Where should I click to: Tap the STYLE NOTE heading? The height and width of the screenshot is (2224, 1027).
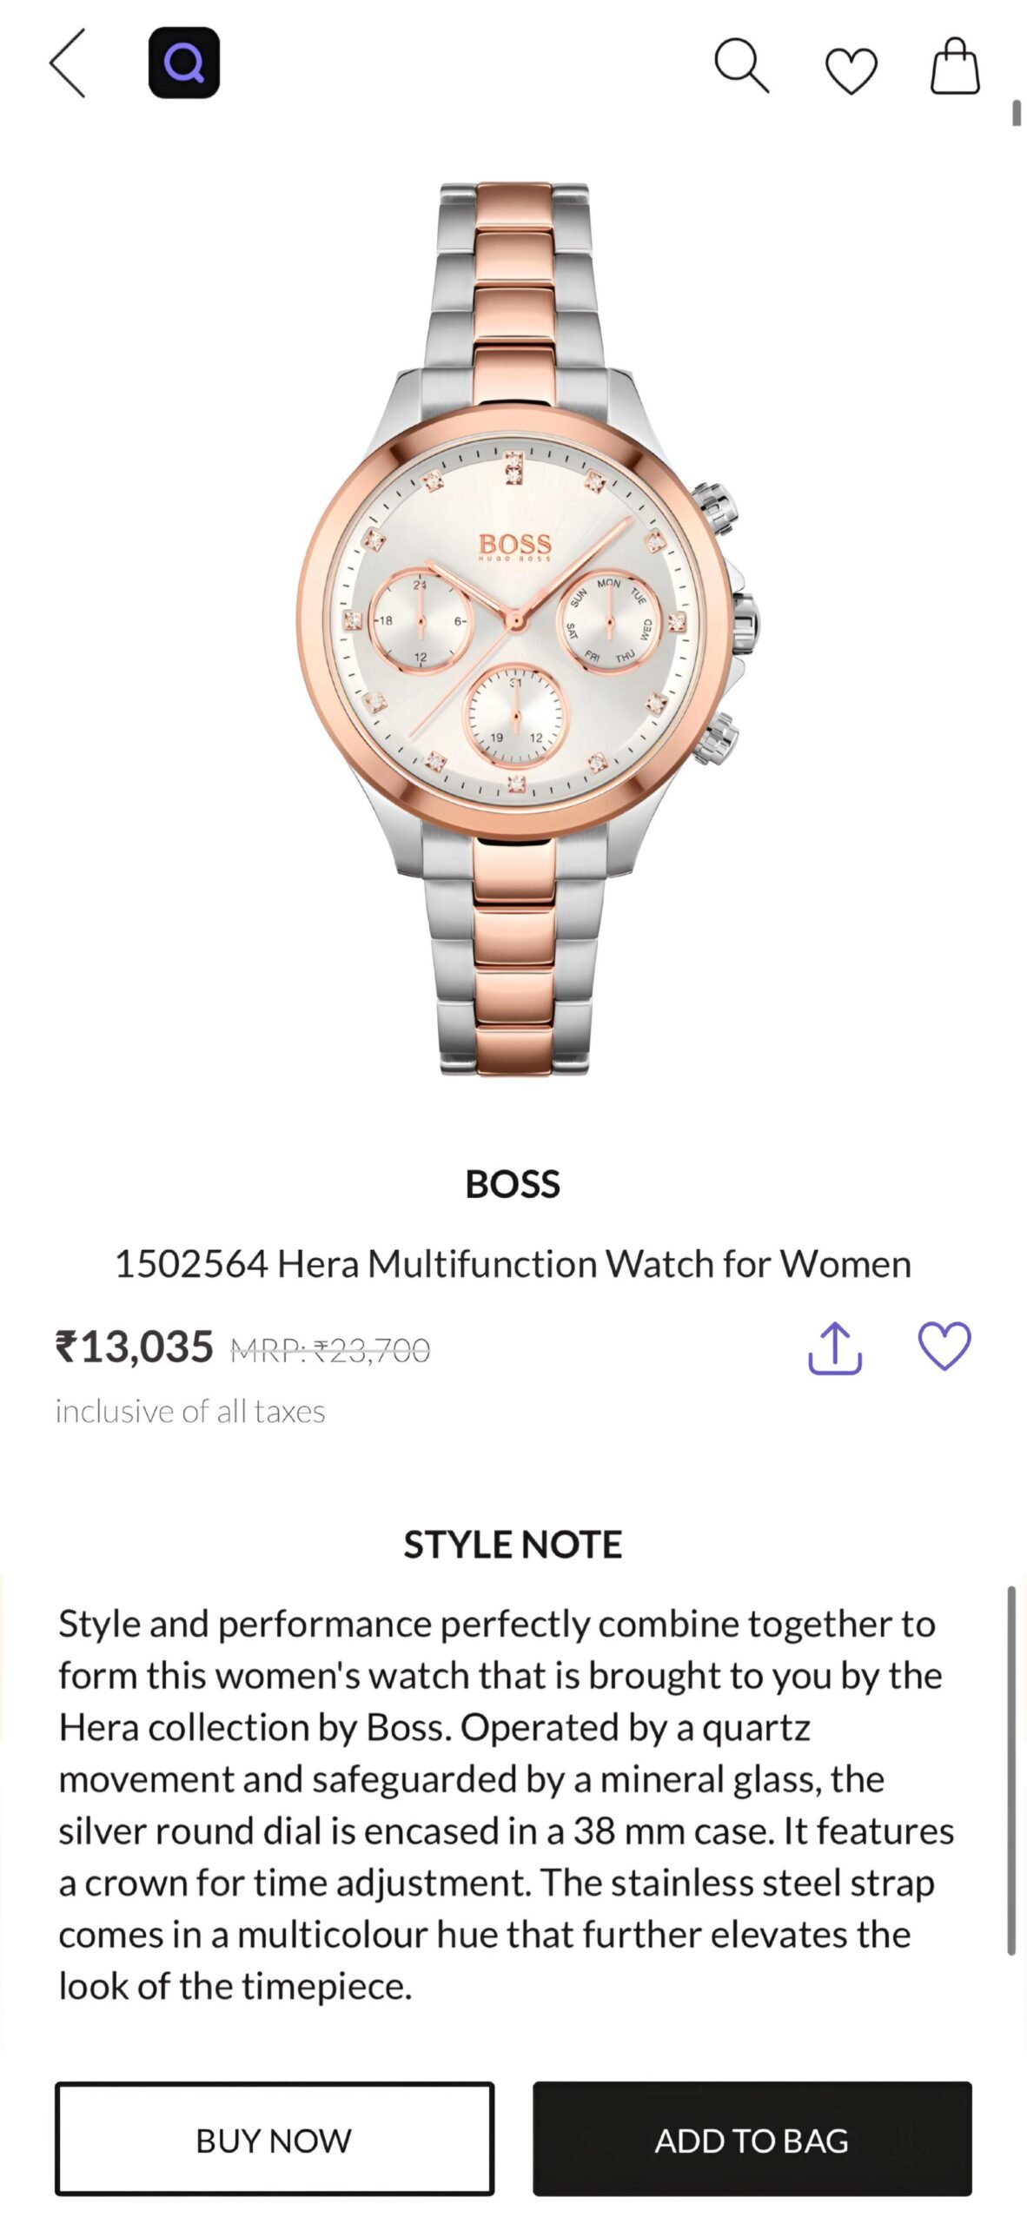pyautogui.click(x=513, y=1545)
